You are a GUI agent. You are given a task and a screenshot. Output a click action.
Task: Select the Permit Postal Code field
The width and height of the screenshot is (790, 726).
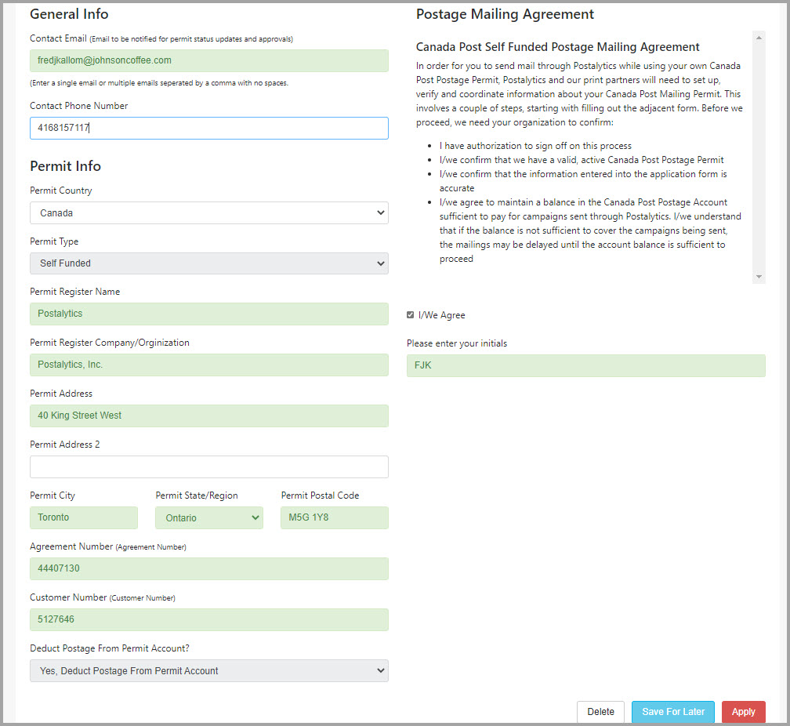[x=335, y=517]
